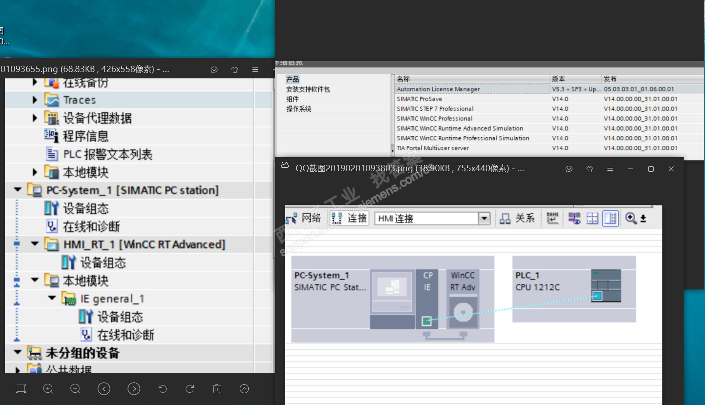Open the left viewer hamburger menu
The height and width of the screenshot is (405, 705).
255,70
